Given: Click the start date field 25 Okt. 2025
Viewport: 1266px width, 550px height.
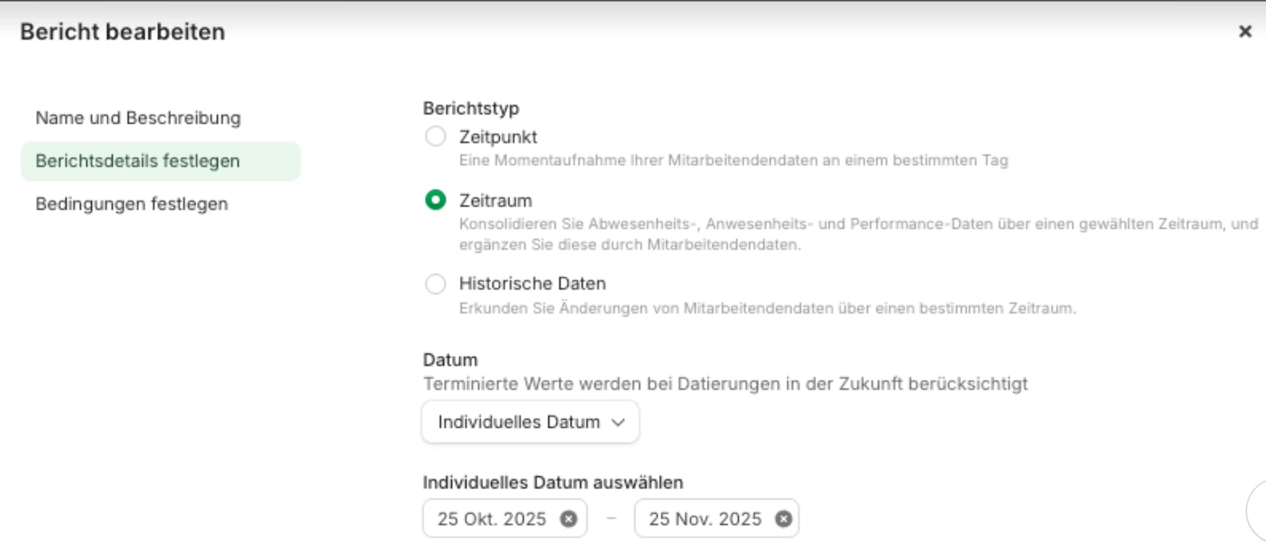Looking at the screenshot, I should point(491,519).
